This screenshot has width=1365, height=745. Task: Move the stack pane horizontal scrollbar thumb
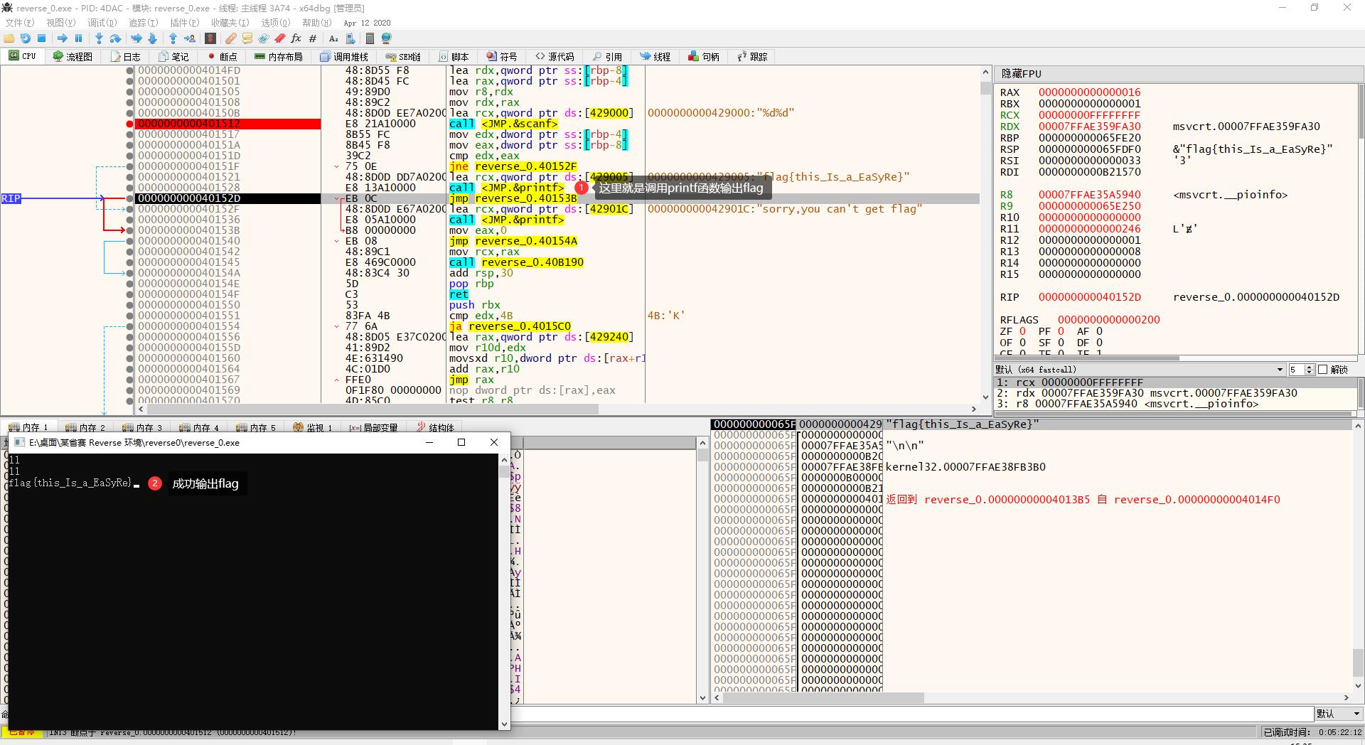click(x=823, y=698)
